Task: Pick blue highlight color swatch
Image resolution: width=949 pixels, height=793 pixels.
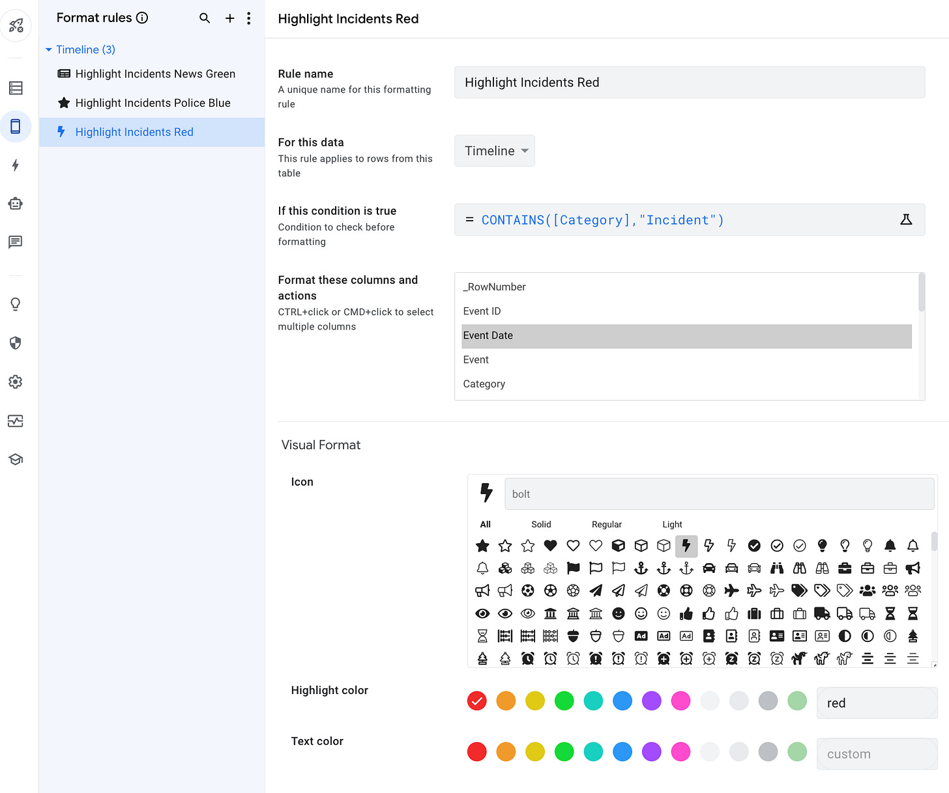Action: click(x=622, y=701)
